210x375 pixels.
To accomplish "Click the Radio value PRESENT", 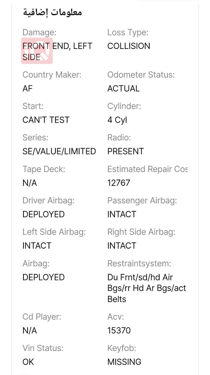I will (125, 151).
